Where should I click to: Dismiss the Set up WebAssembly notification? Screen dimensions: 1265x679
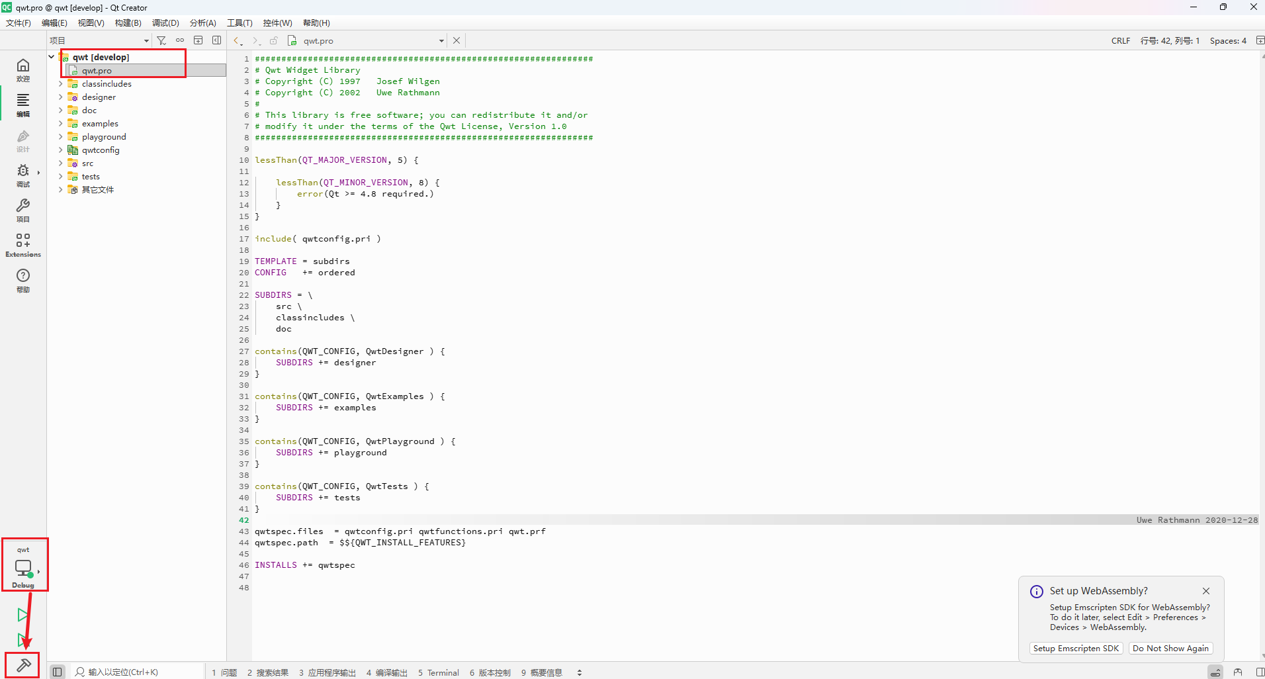pos(1206,591)
